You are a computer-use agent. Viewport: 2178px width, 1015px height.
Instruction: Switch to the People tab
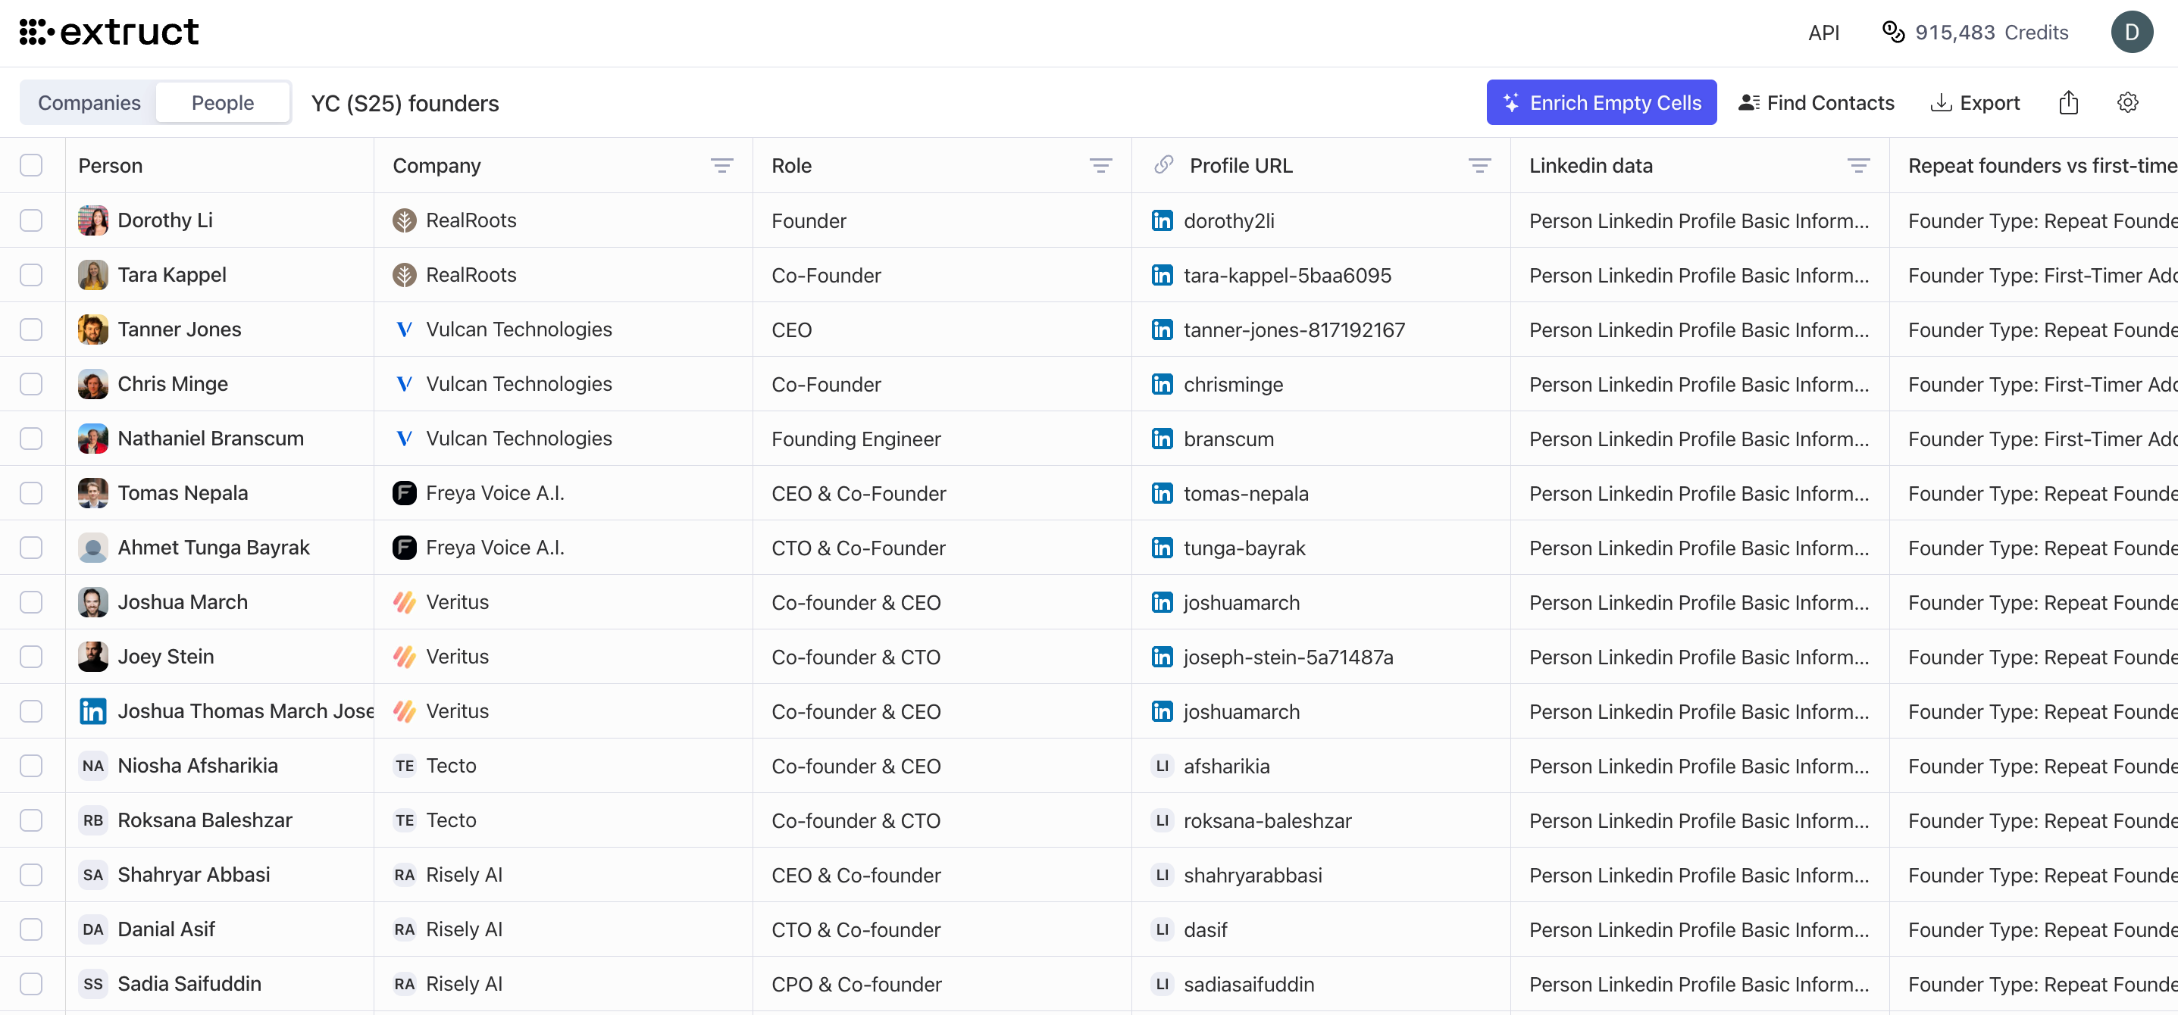(x=222, y=101)
